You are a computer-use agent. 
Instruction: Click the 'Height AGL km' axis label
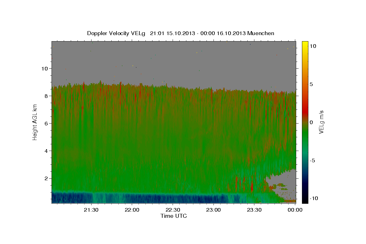pyautogui.click(x=35, y=122)
